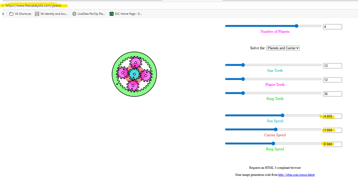
Task: Click the Number of Planets label
Action: point(275,32)
